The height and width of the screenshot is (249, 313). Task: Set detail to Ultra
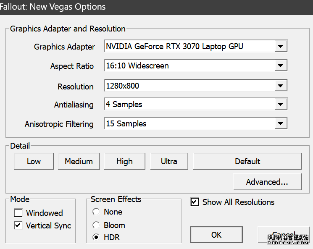(x=169, y=161)
